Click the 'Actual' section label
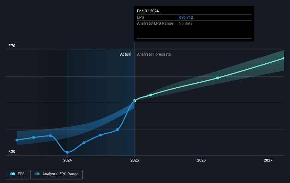Screen dimensions: 290x183 (126, 54)
